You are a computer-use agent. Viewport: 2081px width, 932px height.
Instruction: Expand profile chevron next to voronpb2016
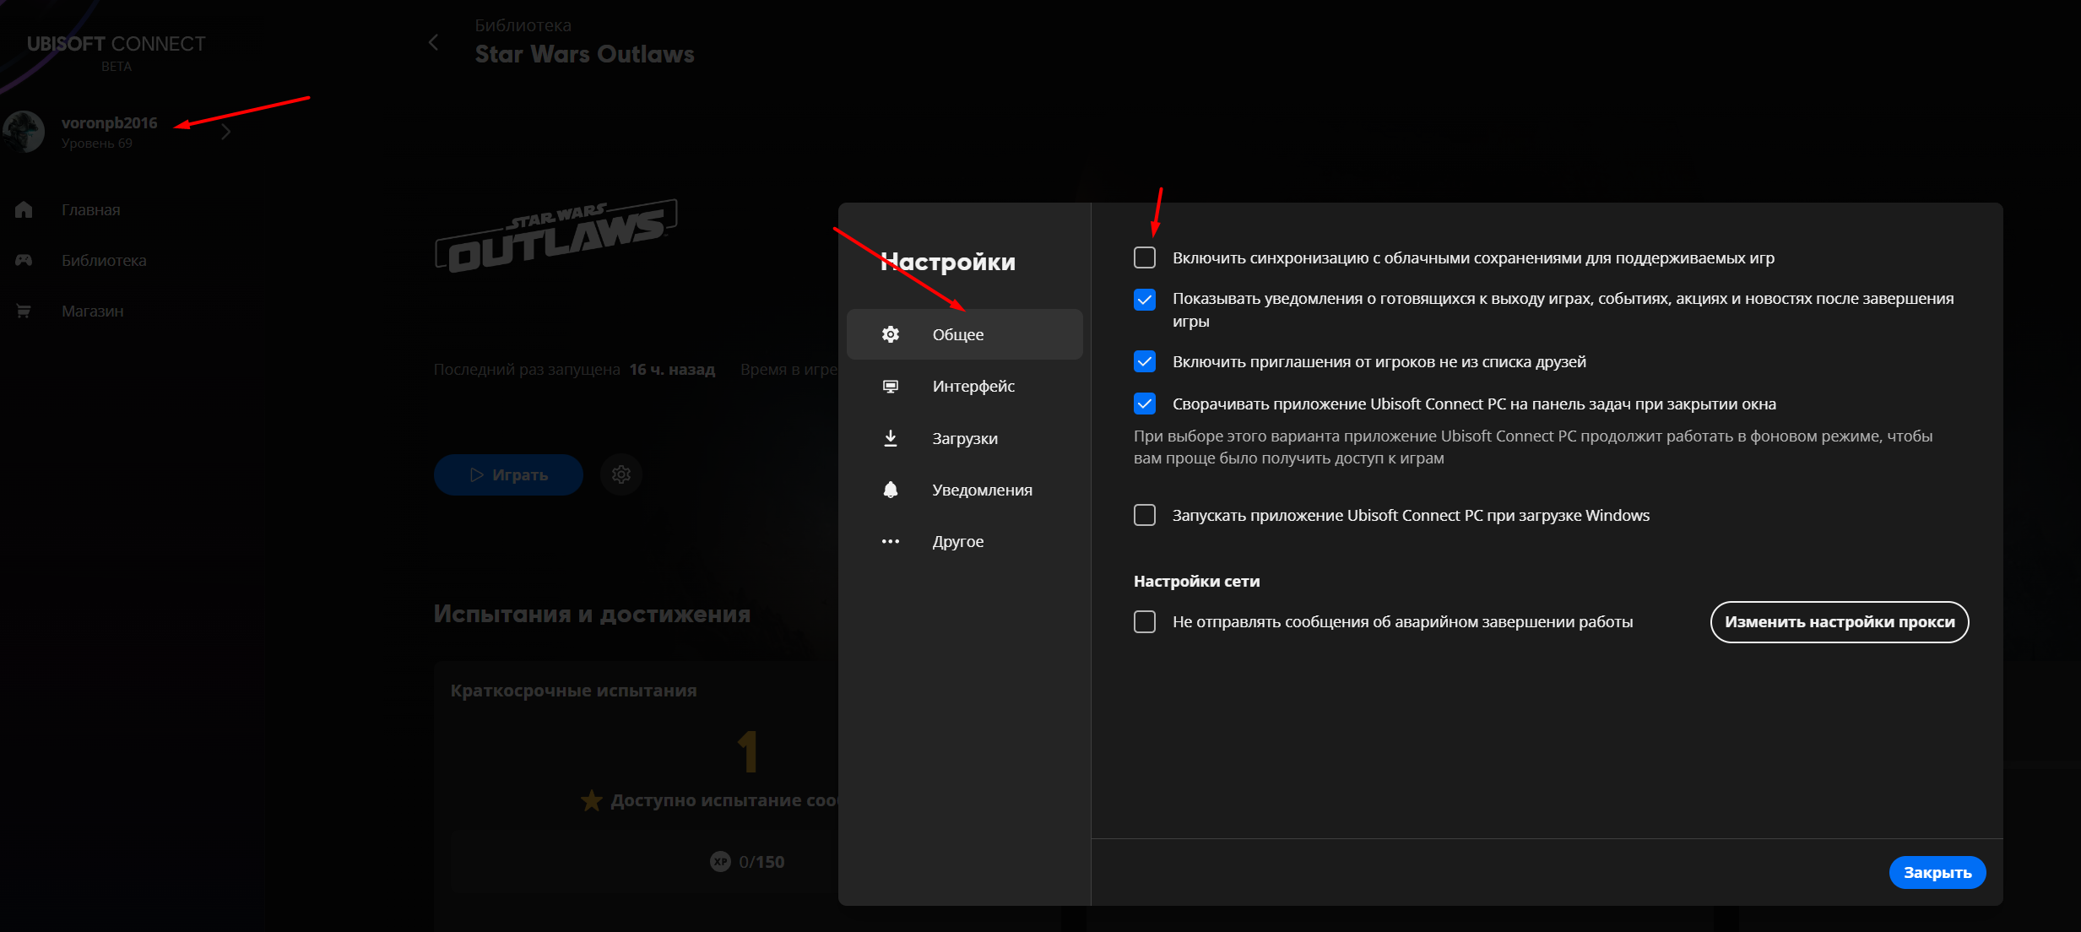click(x=225, y=132)
